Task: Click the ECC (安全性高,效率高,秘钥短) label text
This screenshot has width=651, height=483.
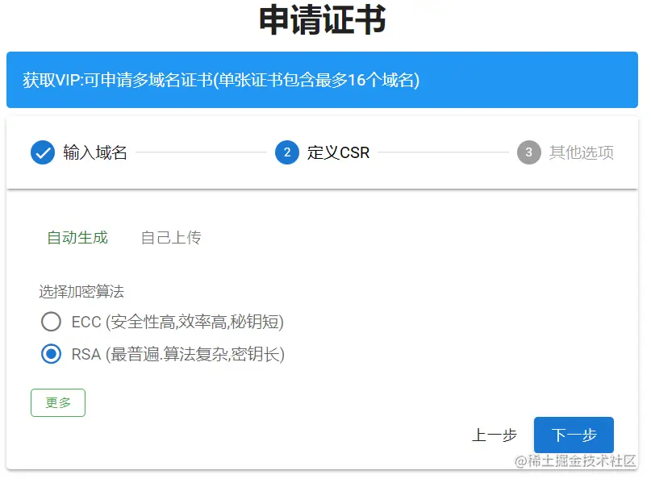Action: coord(177,322)
